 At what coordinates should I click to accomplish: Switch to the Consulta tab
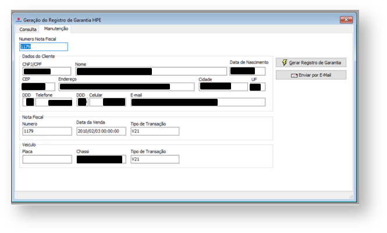[x=28, y=29]
